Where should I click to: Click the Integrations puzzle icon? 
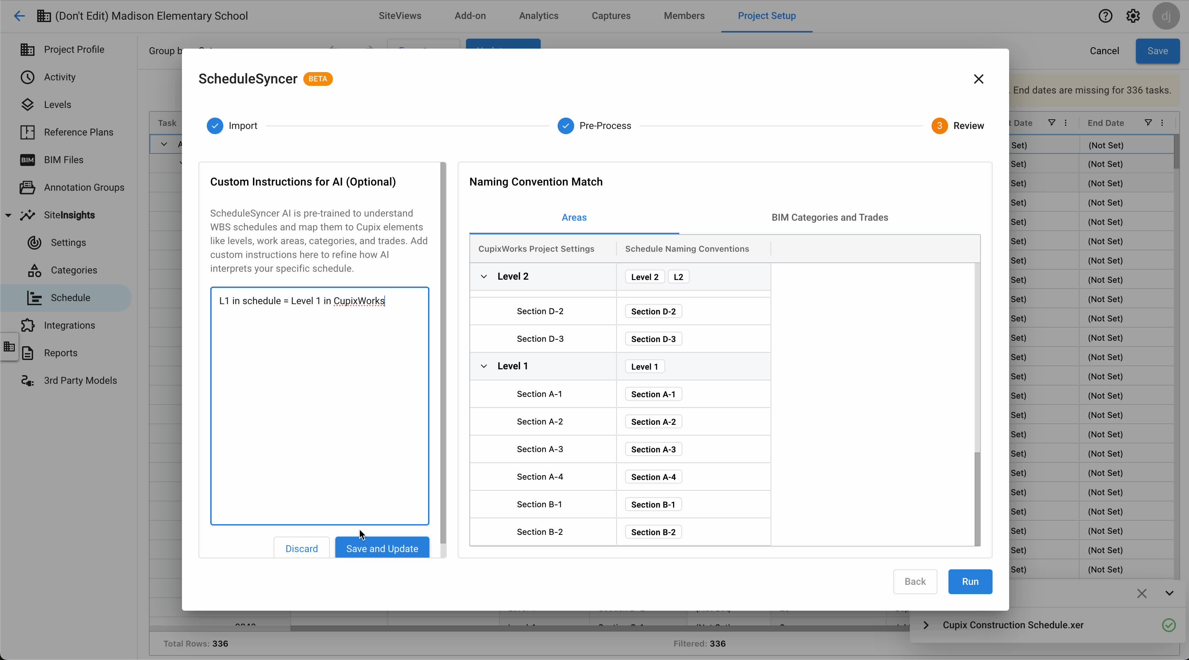pos(27,325)
